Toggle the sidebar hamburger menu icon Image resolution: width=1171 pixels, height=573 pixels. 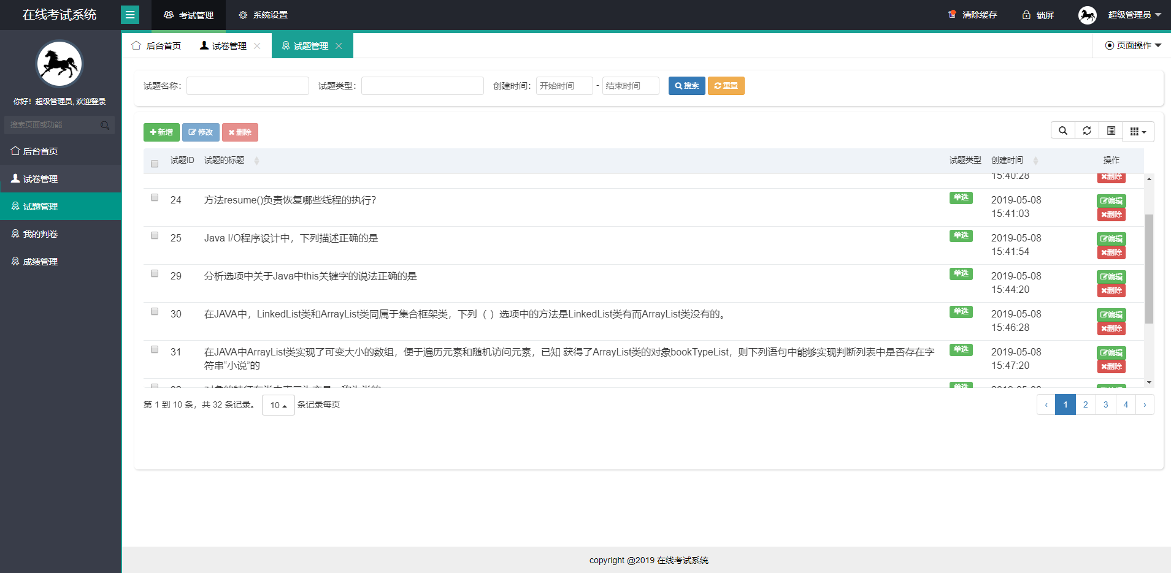(x=130, y=15)
